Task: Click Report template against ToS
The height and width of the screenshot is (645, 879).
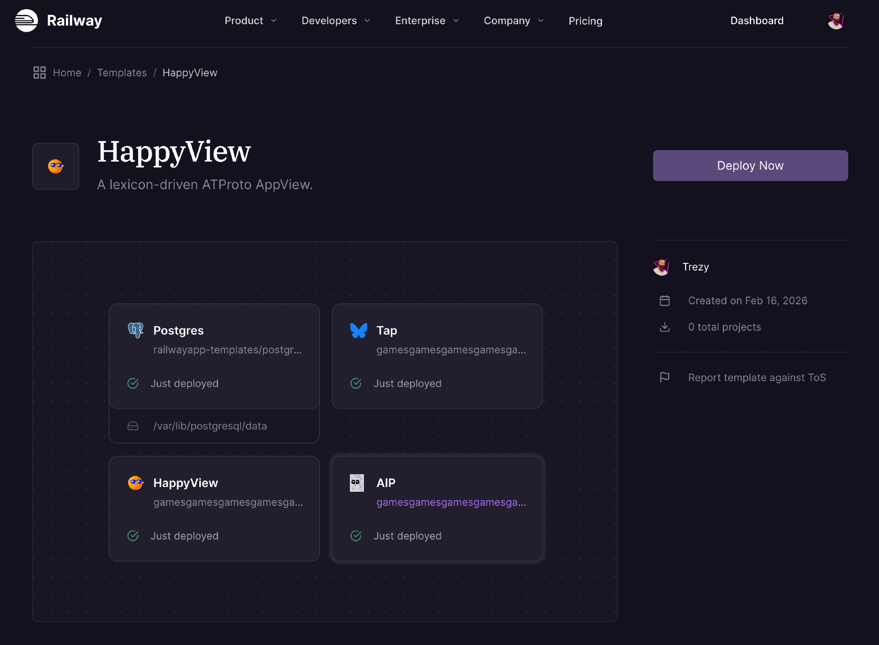Action: 757,377
